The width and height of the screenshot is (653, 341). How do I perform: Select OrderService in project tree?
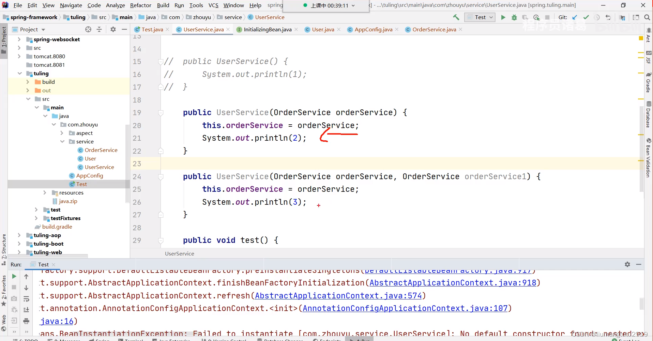(101, 150)
